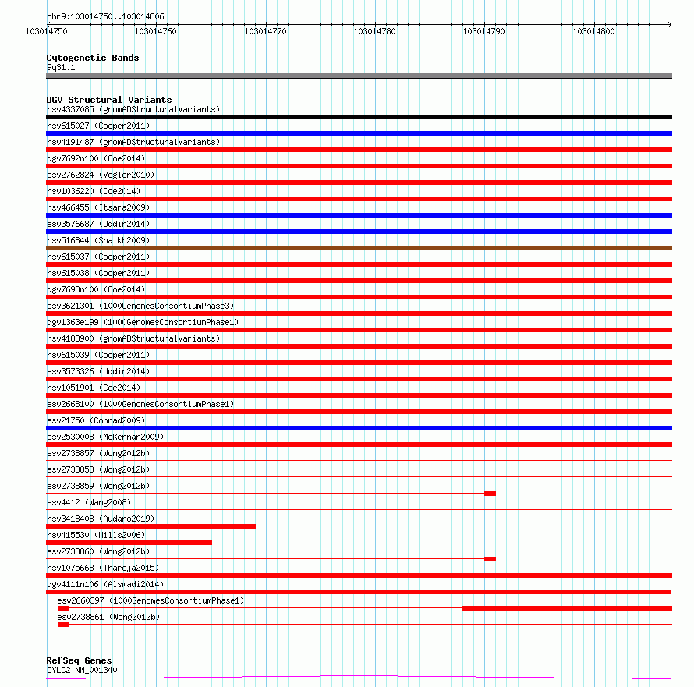Image resolution: width=694 pixels, height=687 pixels.
Task: Click the nsv4337085 gnomADStructuralVariants label
Action: click(x=133, y=109)
